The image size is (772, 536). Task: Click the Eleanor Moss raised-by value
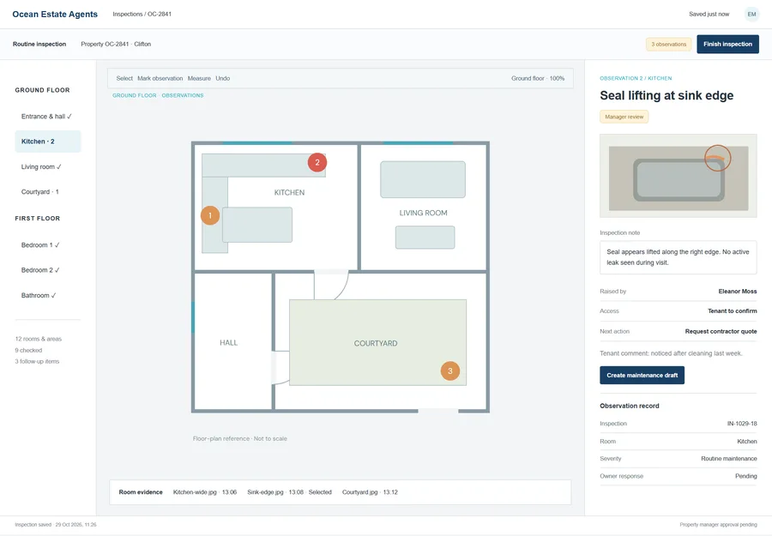coord(737,292)
